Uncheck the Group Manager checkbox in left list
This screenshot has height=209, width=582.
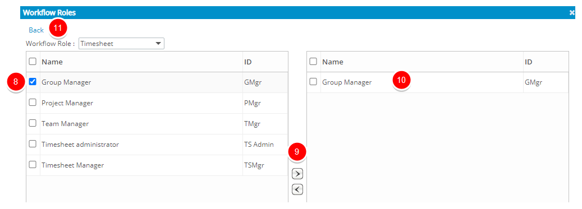[33, 82]
